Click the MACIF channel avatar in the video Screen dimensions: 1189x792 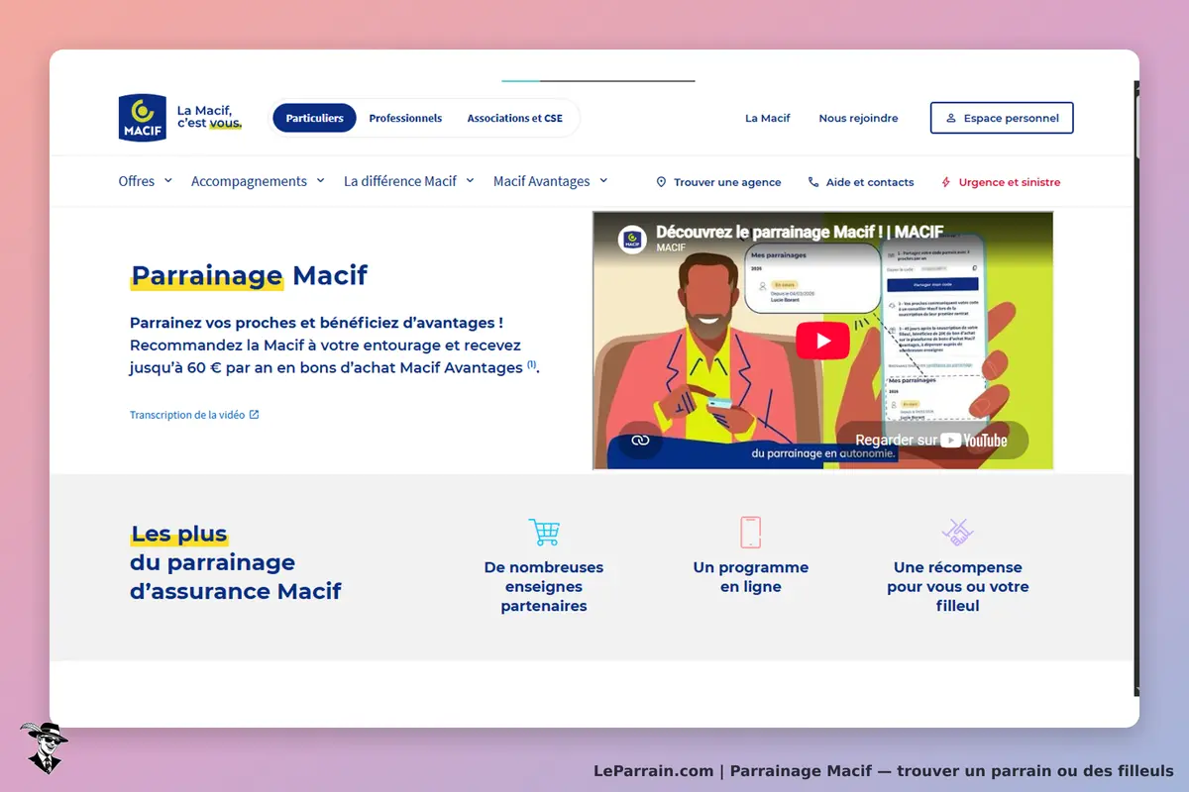632,240
